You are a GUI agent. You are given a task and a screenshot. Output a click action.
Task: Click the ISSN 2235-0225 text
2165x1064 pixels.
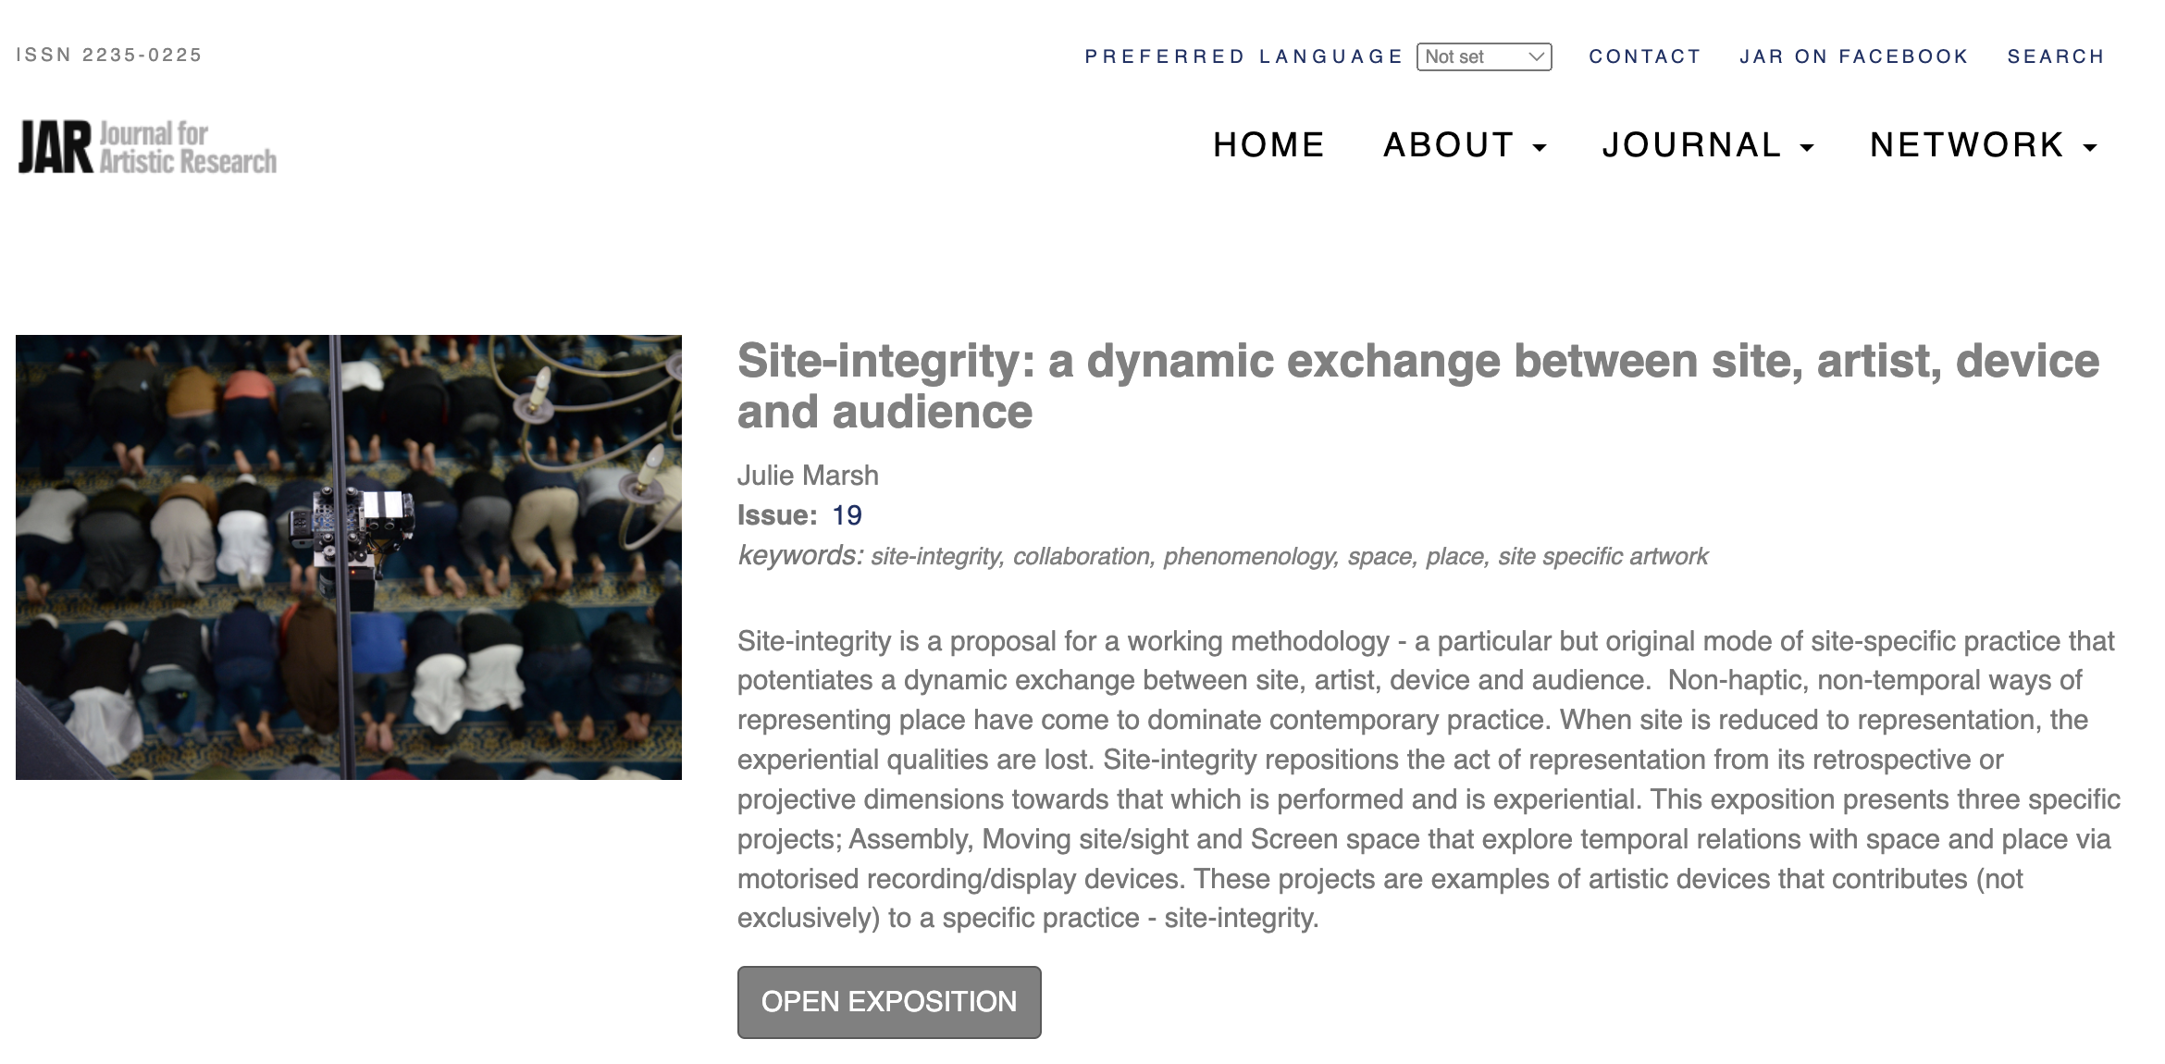pyautogui.click(x=109, y=56)
